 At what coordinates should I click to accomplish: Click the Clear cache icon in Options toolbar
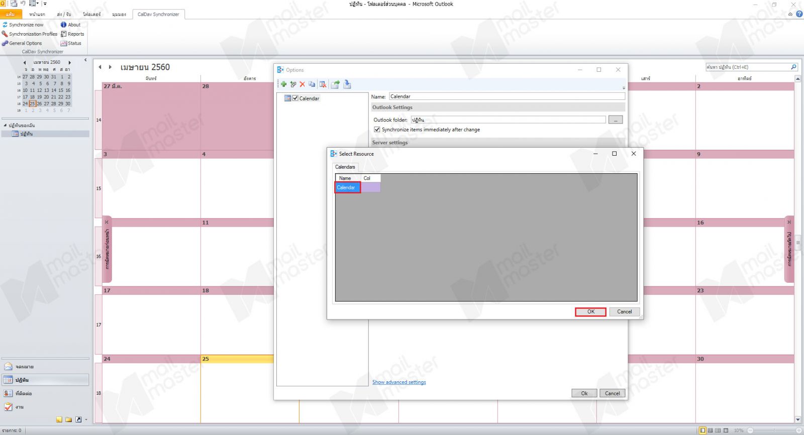pos(323,84)
